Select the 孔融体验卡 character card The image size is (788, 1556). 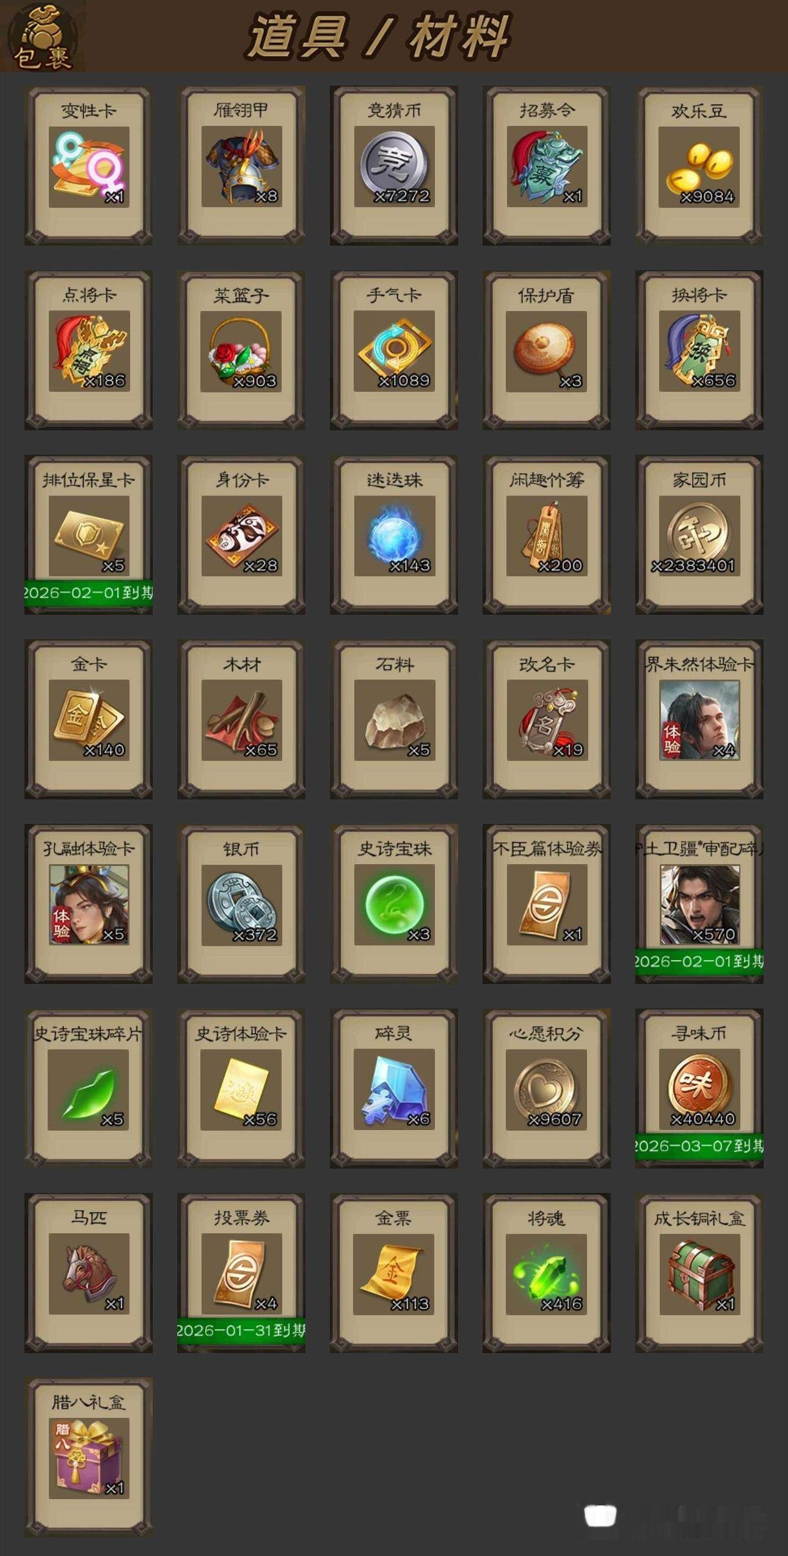(89, 904)
